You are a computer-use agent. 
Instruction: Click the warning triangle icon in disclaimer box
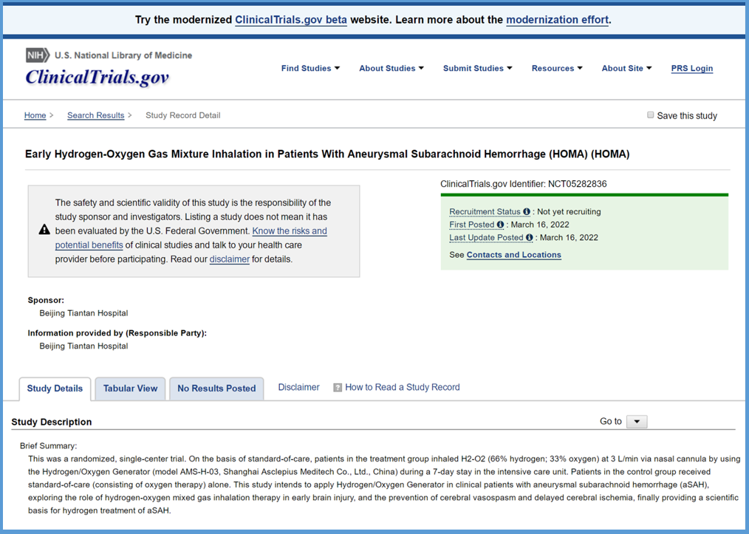[x=44, y=230]
